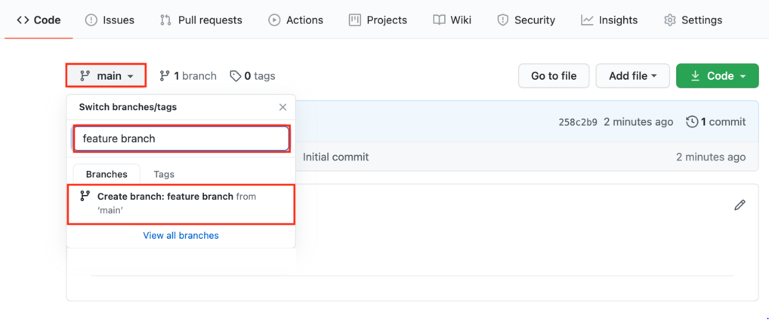Click the pencil edit icon
The height and width of the screenshot is (336, 769).
[x=740, y=205]
